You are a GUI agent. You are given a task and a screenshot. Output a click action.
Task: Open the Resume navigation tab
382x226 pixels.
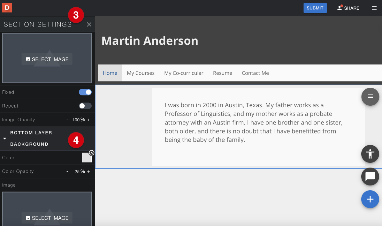pos(222,73)
